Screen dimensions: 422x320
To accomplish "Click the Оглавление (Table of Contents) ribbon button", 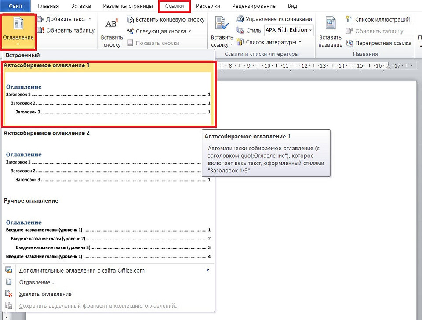I will coord(18,32).
